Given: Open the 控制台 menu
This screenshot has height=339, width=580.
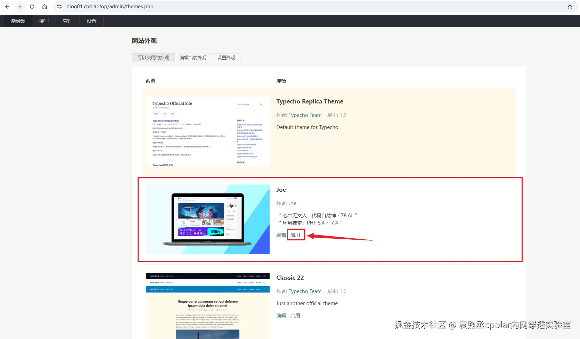Looking at the screenshot, I should 18,21.
